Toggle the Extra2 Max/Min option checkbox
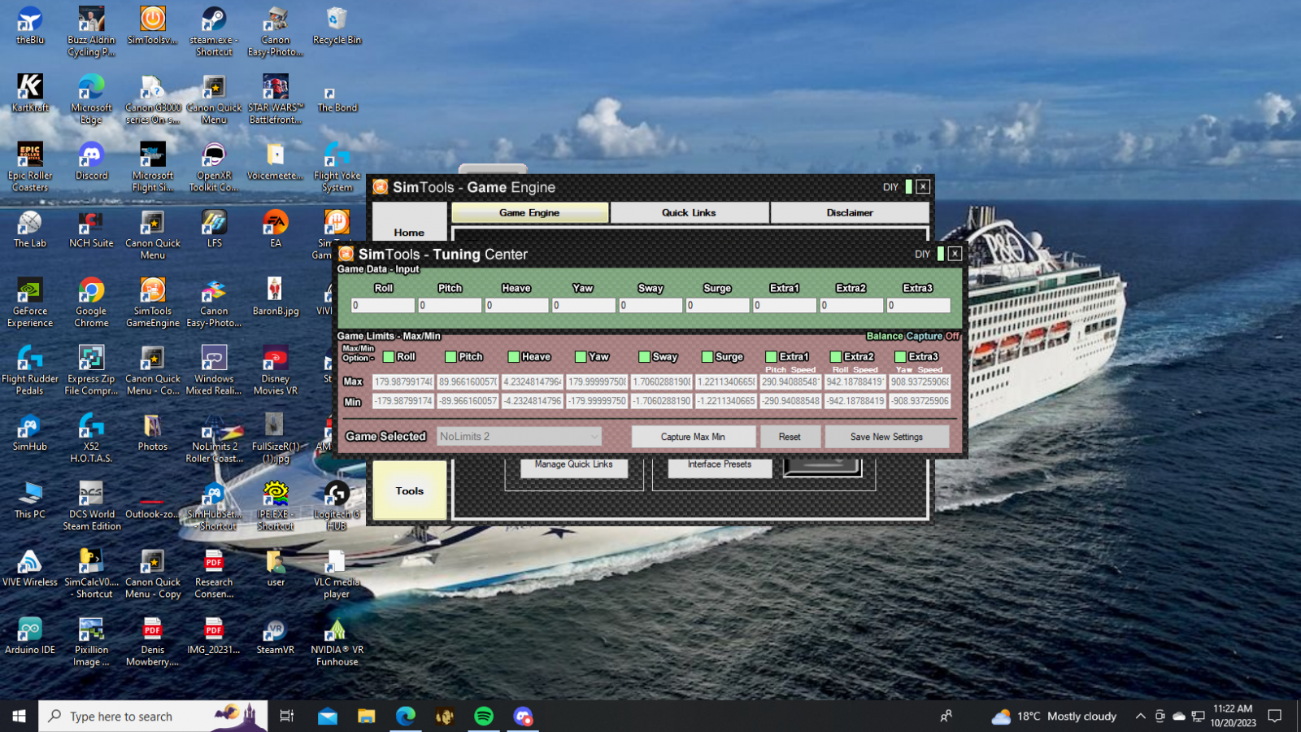The image size is (1301, 732). (x=835, y=357)
